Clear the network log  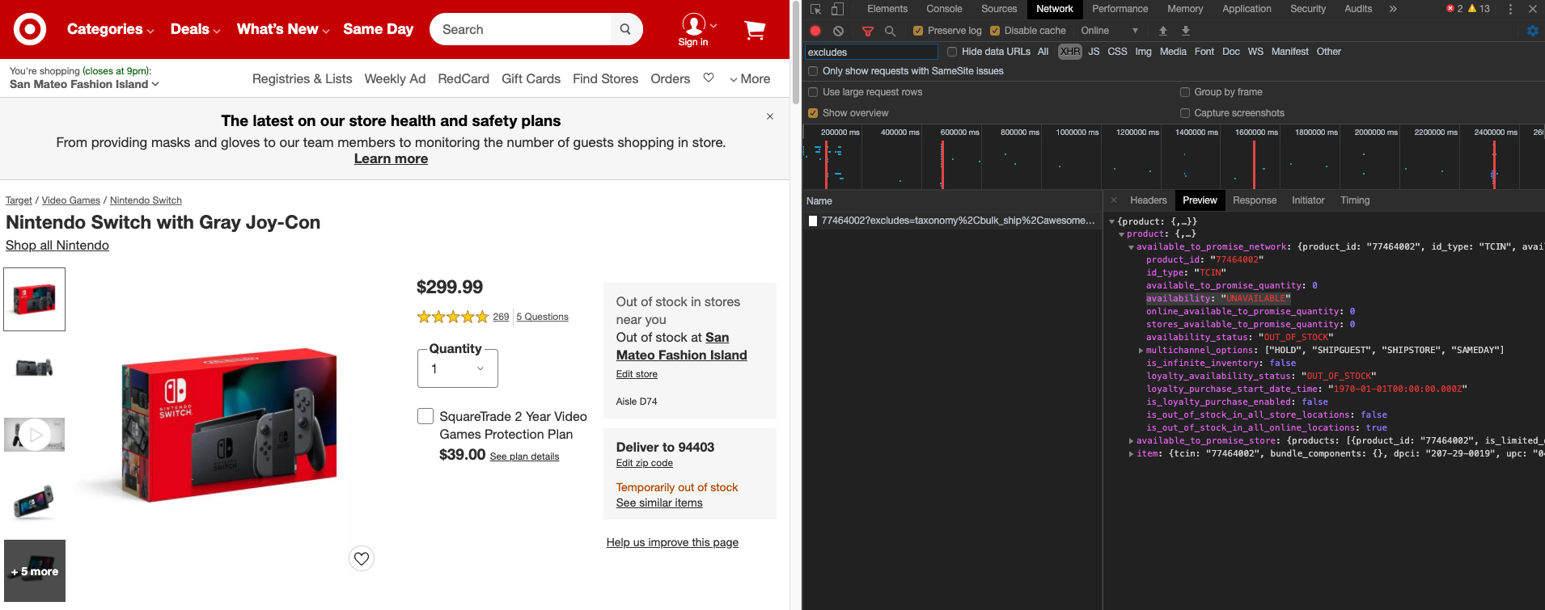click(839, 31)
